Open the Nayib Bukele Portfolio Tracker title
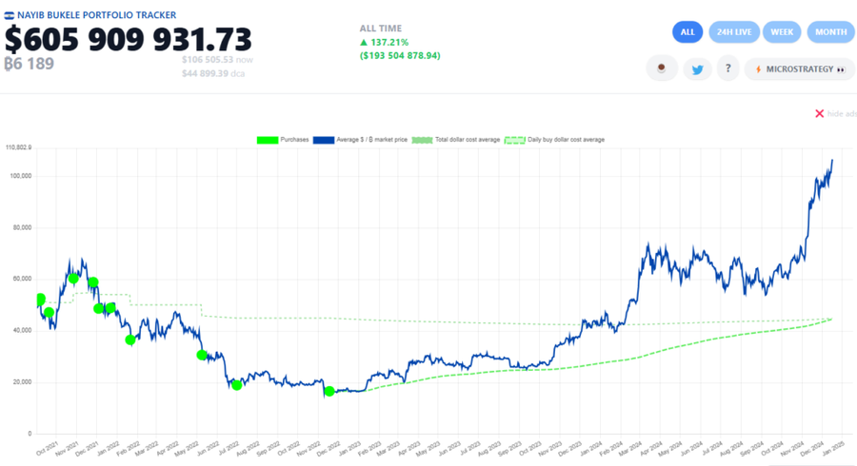 coord(97,15)
